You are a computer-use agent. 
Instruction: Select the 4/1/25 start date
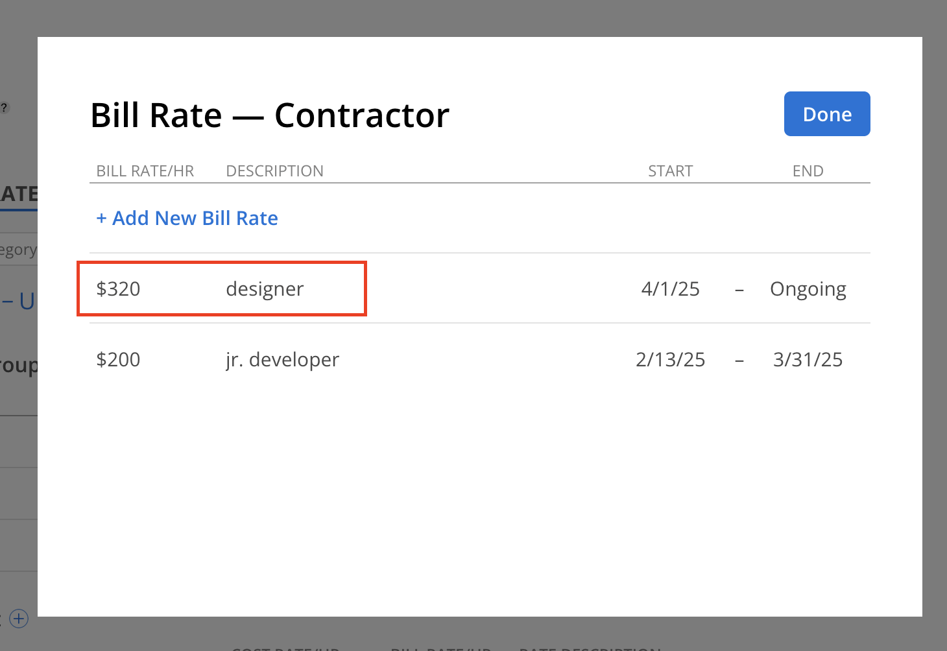click(x=670, y=289)
